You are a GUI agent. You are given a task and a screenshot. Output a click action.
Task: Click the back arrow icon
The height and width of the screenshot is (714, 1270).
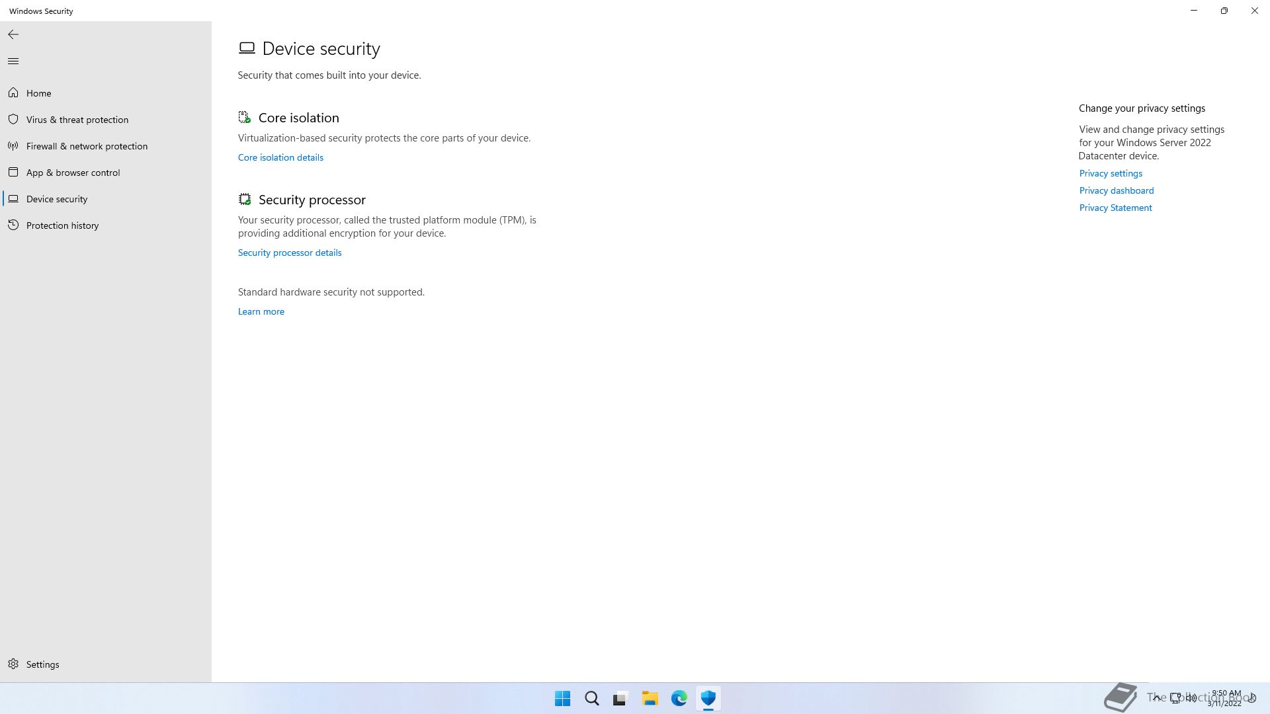click(x=13, y=34)
